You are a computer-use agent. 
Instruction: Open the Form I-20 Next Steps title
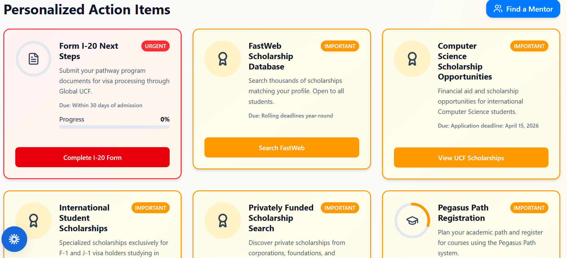pyautogui.click(x=88, y=51)
